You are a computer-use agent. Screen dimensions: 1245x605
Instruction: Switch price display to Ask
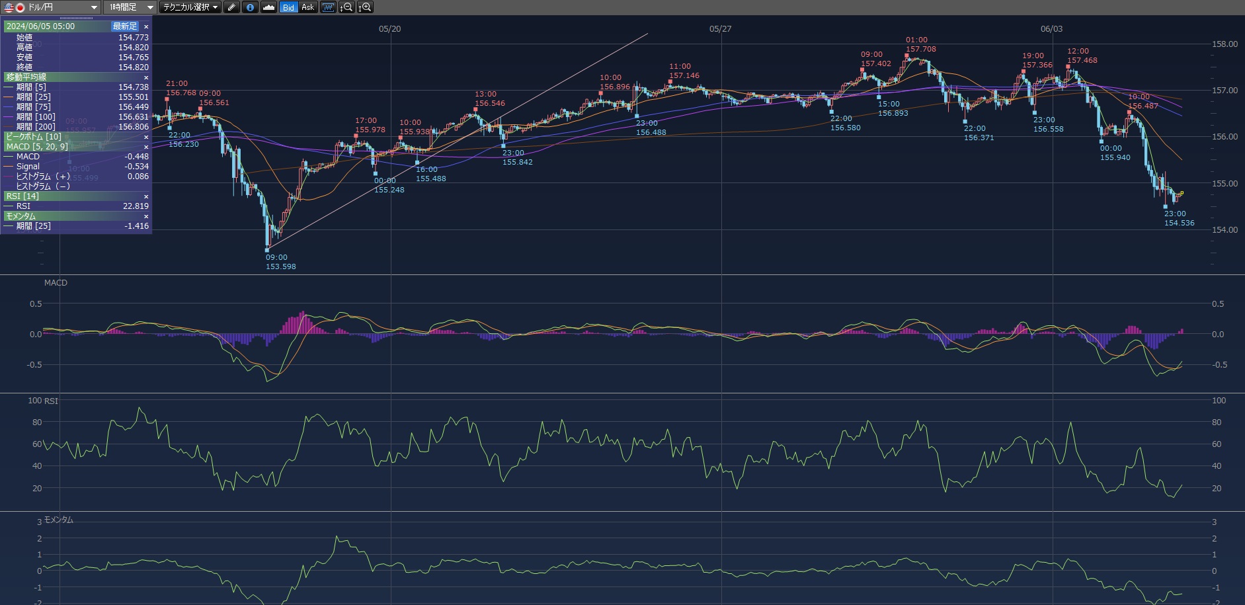pos(307,7)
